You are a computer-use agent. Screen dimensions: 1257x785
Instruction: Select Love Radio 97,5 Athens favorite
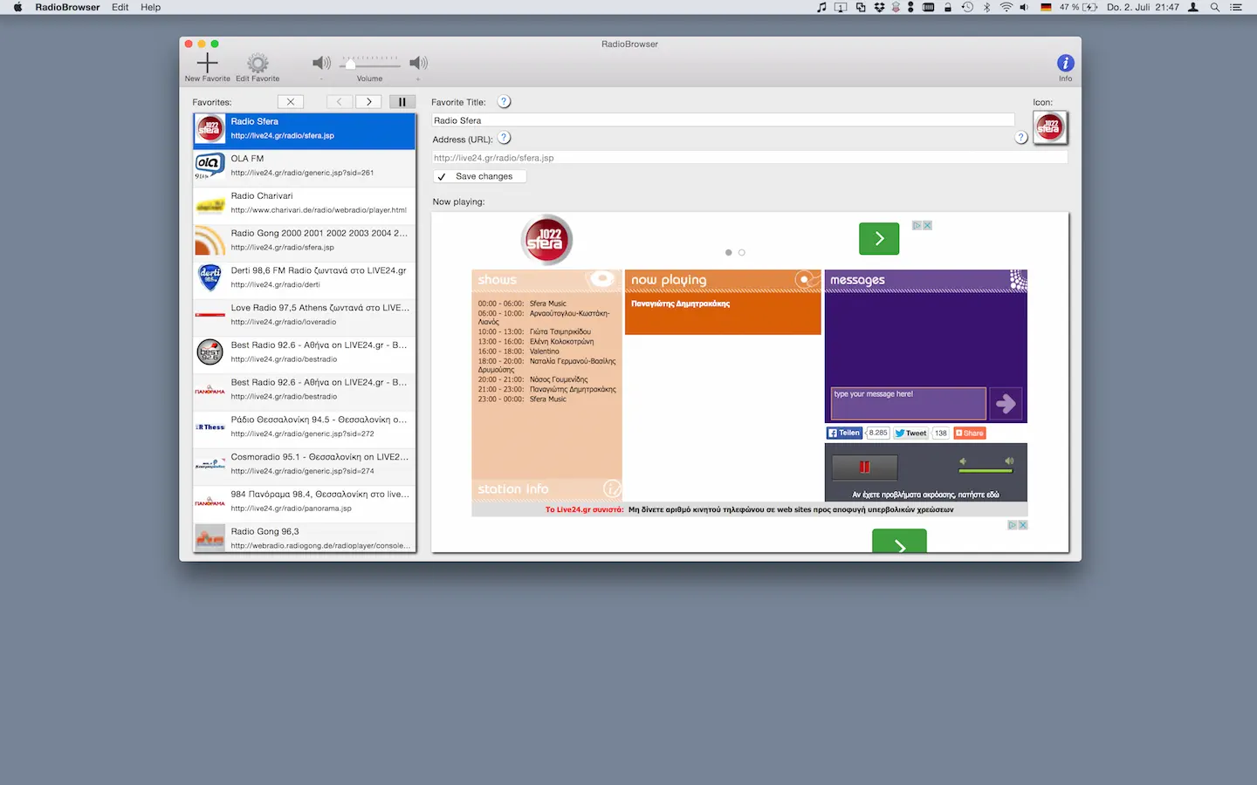point(305,317)
